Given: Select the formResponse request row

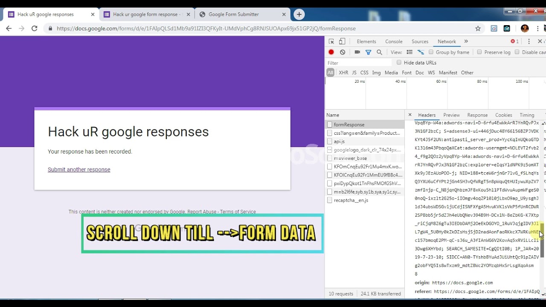Looking at the screenshot, I should (365, 125).
